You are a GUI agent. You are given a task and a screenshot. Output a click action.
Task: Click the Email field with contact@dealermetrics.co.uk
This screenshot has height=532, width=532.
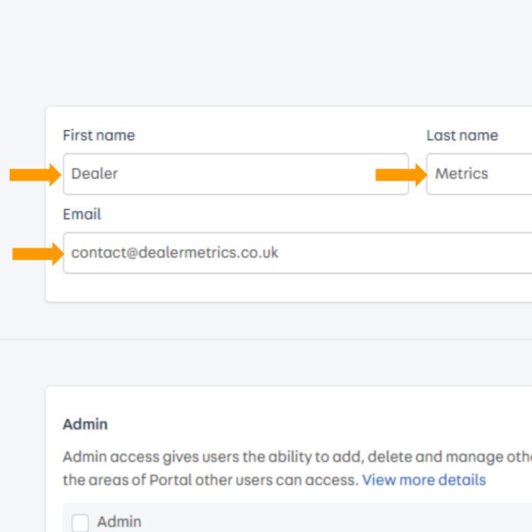(298, 253)
